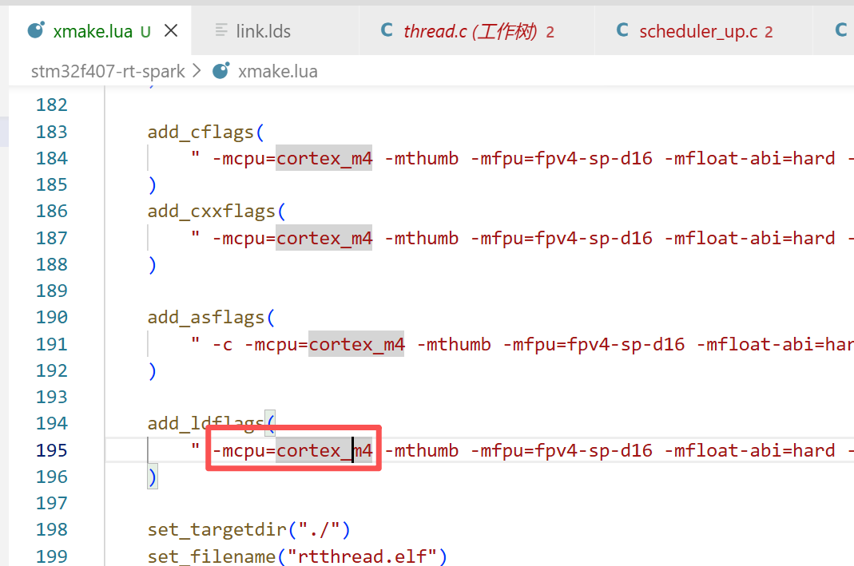854x566 pixels.
Task: Open the stm32f407-rt-spark breadcrumb folder
Action: pos(108,71)
